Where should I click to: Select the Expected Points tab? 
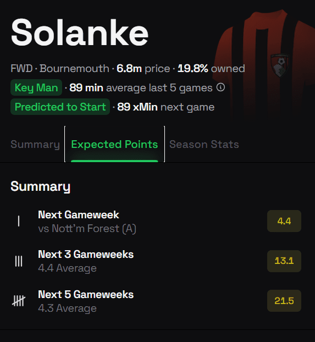click(x=114, y=145)
